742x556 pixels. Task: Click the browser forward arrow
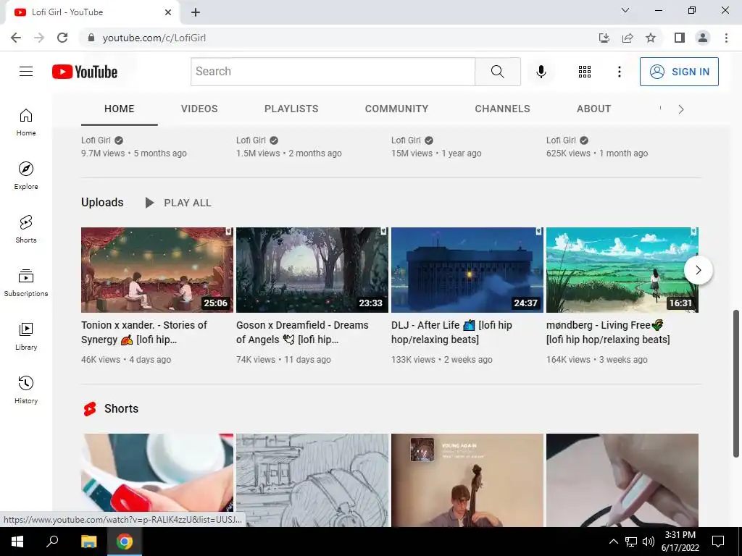click(39, 38)
